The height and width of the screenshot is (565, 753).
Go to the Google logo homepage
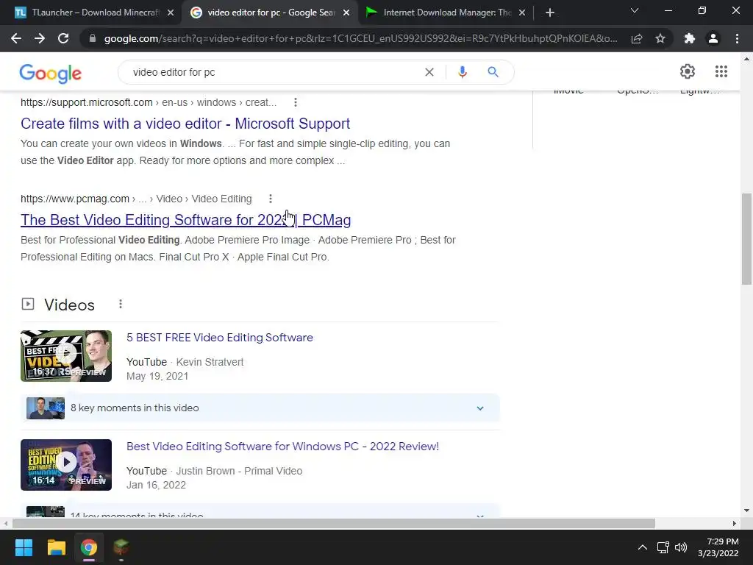point(51,74)
